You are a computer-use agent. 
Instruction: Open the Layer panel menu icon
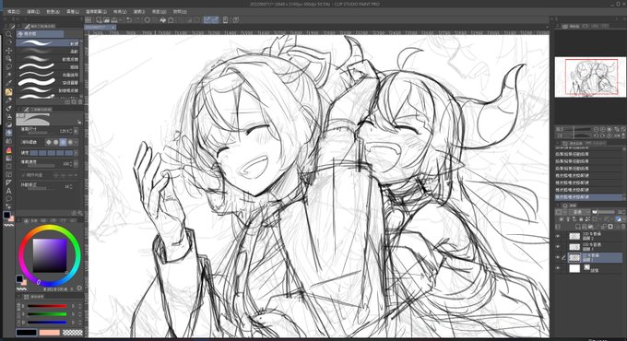558,206
